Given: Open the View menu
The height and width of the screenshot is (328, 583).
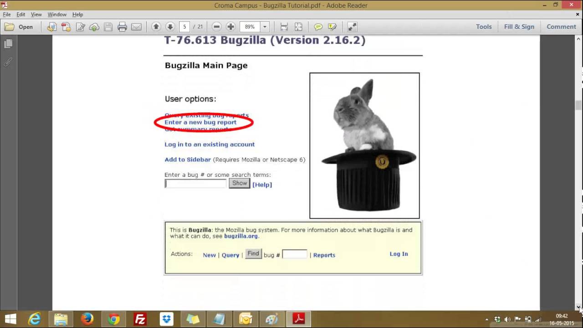Looking at the screenshot, I should click(36, 15).
